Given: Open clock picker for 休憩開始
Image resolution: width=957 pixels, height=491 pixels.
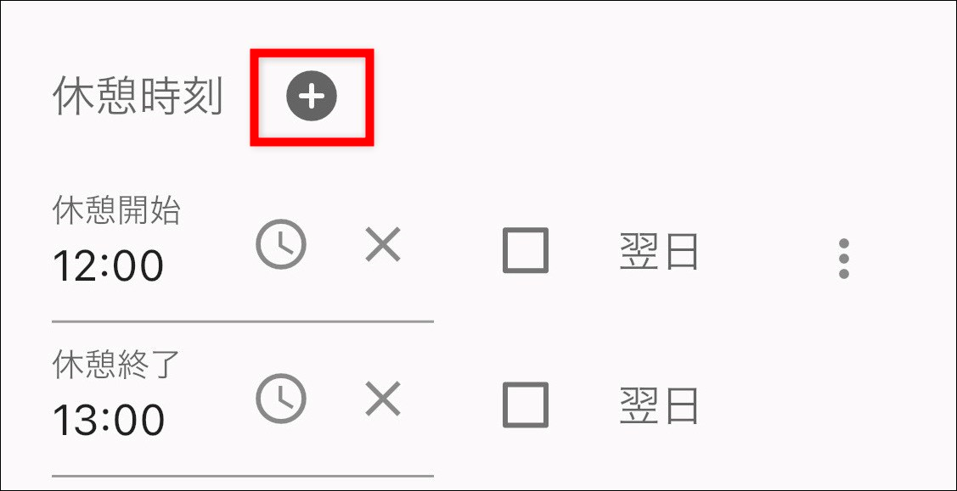Looking at the screenshot, I should click(x=281, y=244).
